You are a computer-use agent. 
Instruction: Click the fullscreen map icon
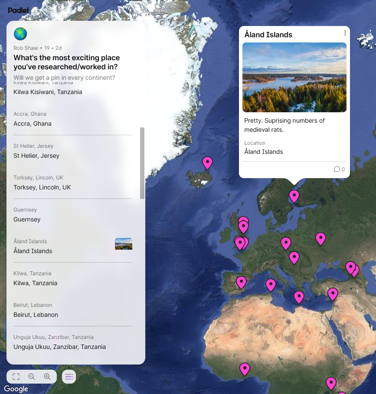click(16, 377)
